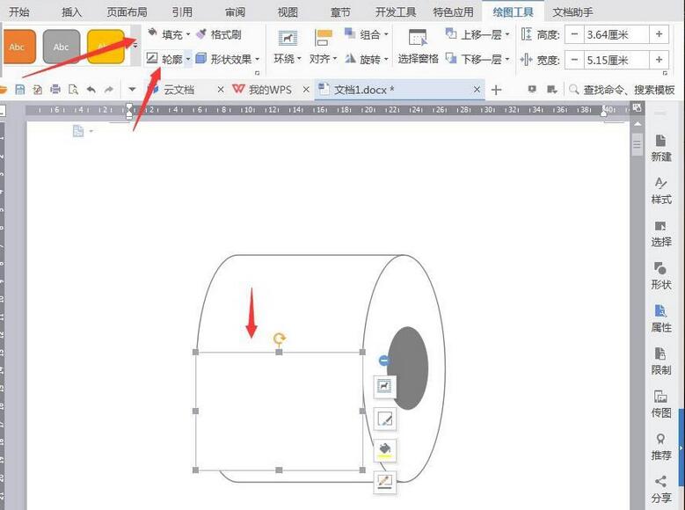
Task: Apply the gray Abc shape style
Action: coord(62,47)
